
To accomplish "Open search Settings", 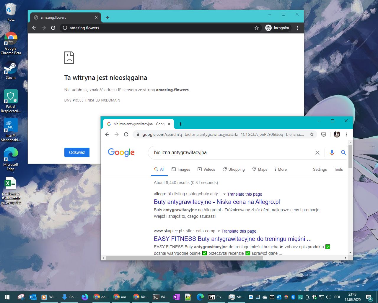I will point(320,169).
